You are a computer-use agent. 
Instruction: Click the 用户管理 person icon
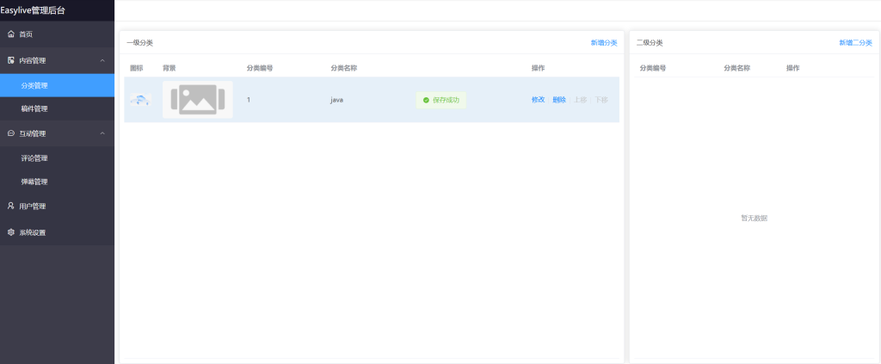point(10,207)
